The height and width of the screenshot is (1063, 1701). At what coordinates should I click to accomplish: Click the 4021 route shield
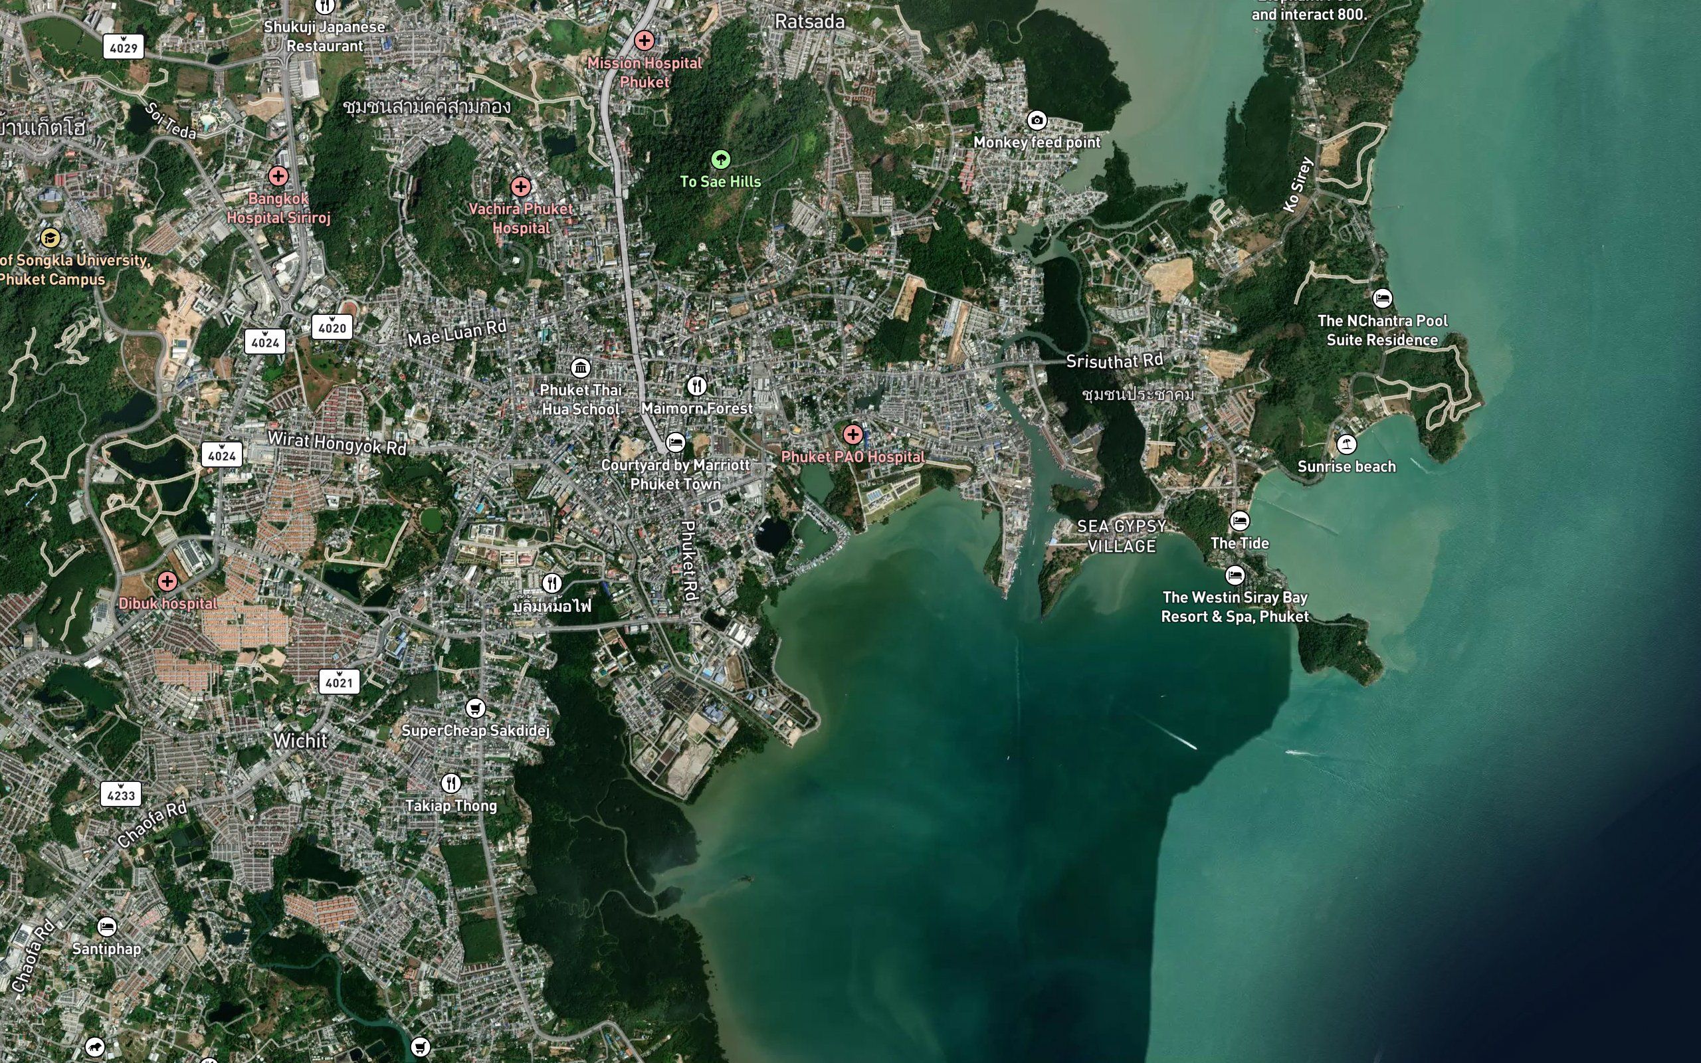pos(339,681)
